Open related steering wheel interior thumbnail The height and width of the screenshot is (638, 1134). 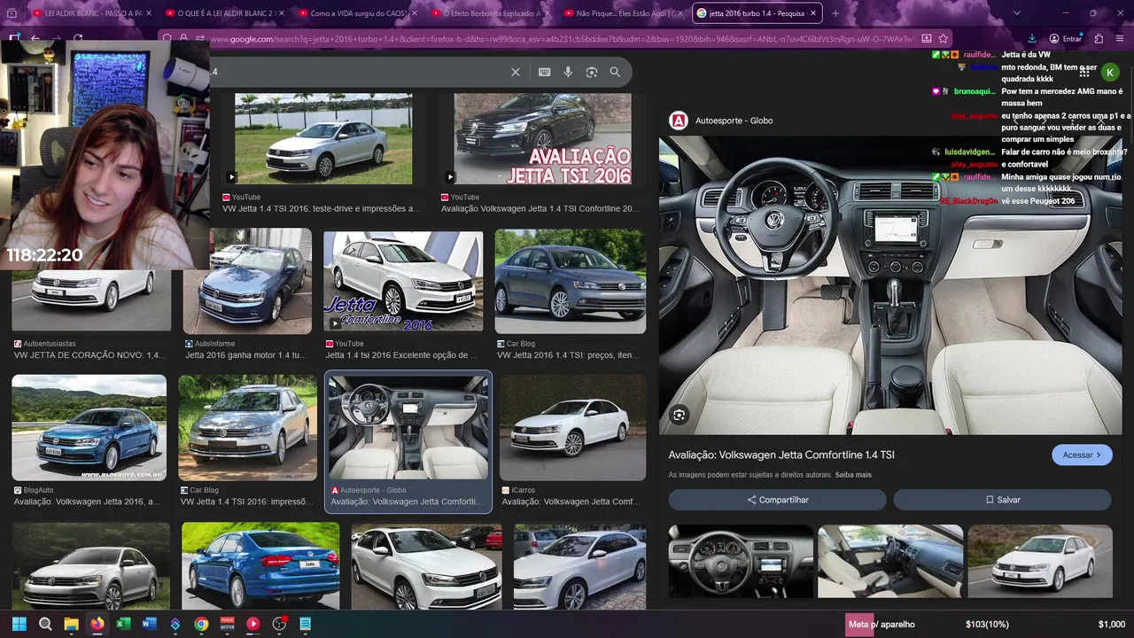pyautogui.click(x=741, y=561)
